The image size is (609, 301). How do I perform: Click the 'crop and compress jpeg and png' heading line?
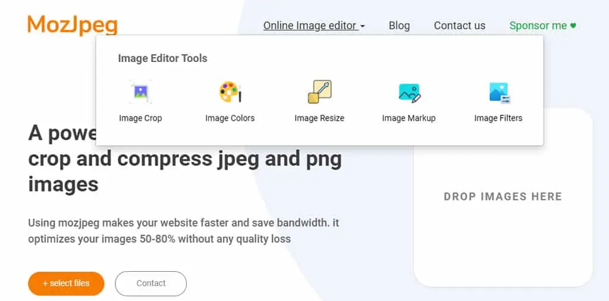click(x=185, y=158)
